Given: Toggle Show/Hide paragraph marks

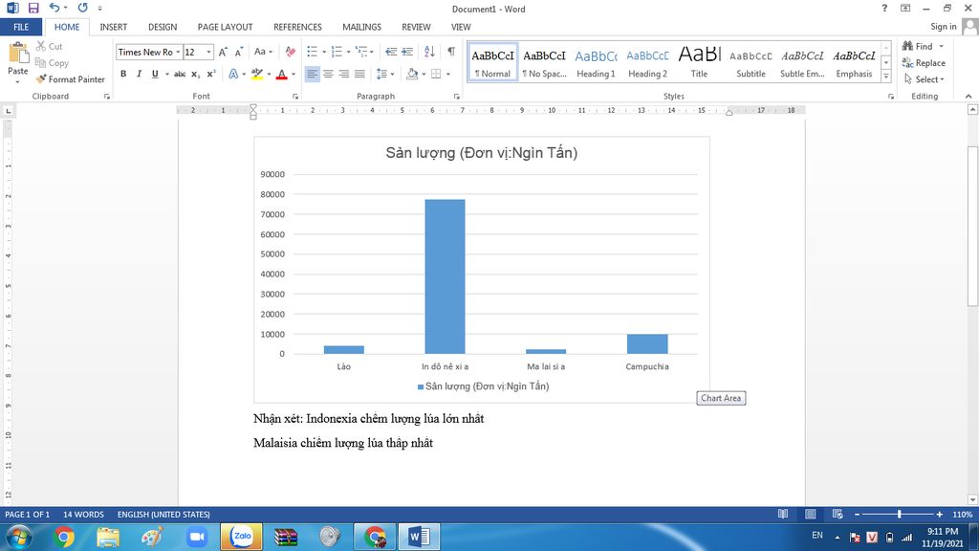Looking at the screenshot, I should pyautogui.click(x=451, y=52).
